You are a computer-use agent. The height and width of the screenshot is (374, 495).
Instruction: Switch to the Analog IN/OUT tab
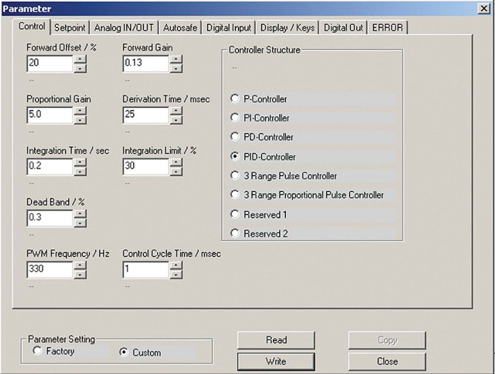pyautogui.click(x=124, y=27)
